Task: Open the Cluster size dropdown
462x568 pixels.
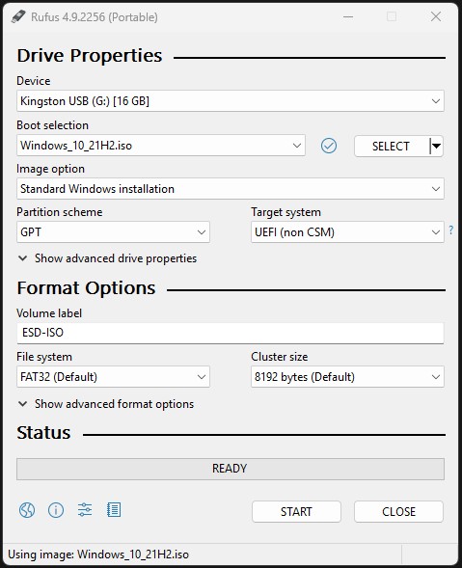Action: pyautogui.click(x=347, y=377)
